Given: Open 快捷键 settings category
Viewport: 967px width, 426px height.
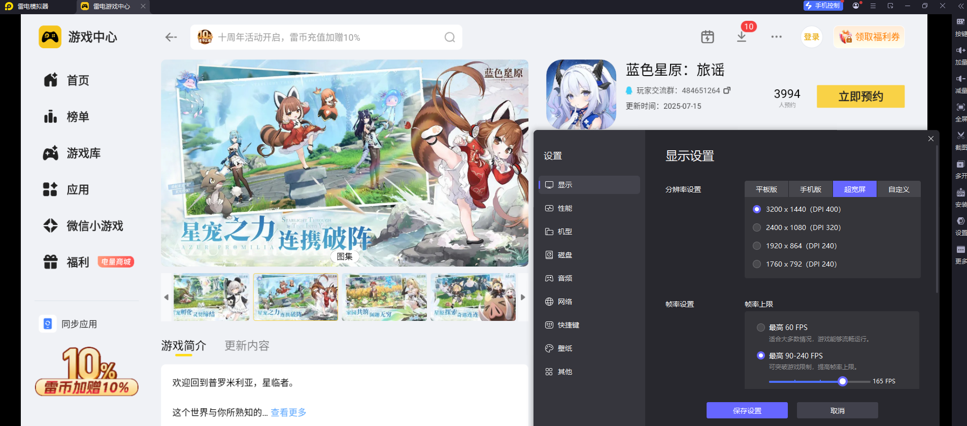Looking at the screenshot, I should coord(589,325).
